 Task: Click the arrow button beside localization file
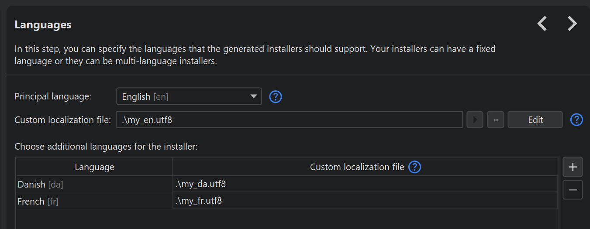tap(475, 120)
